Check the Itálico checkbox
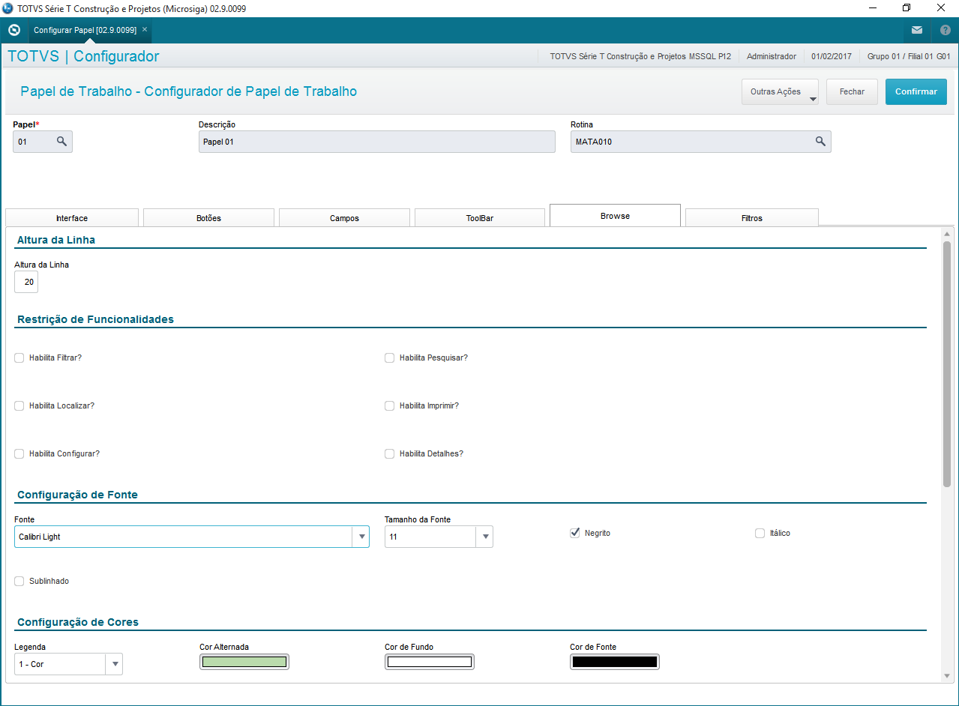Image resolution: width=959 pixels, height=706 pixels. pyautogui.click(x=760, y=533)
